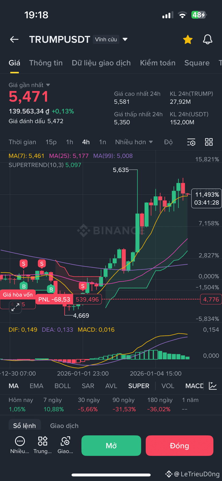Image resolution: width=222 pixels, height=481 pixels.
Task: Select 4h timeframe
Action: (x=86, y=142)
